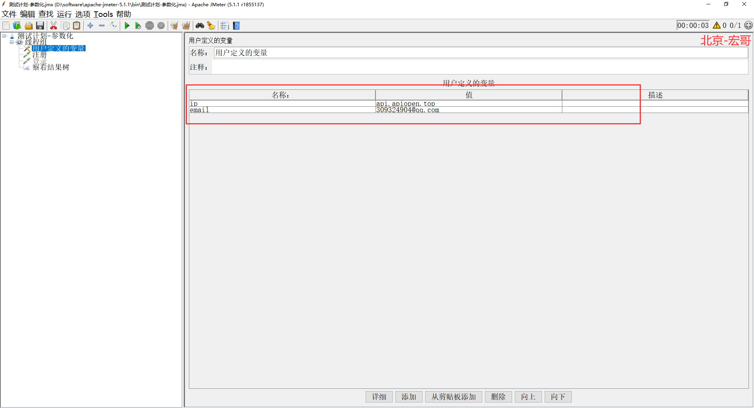Click the 添加 button to add a variable
754x408 pixels.
point(409,397)
